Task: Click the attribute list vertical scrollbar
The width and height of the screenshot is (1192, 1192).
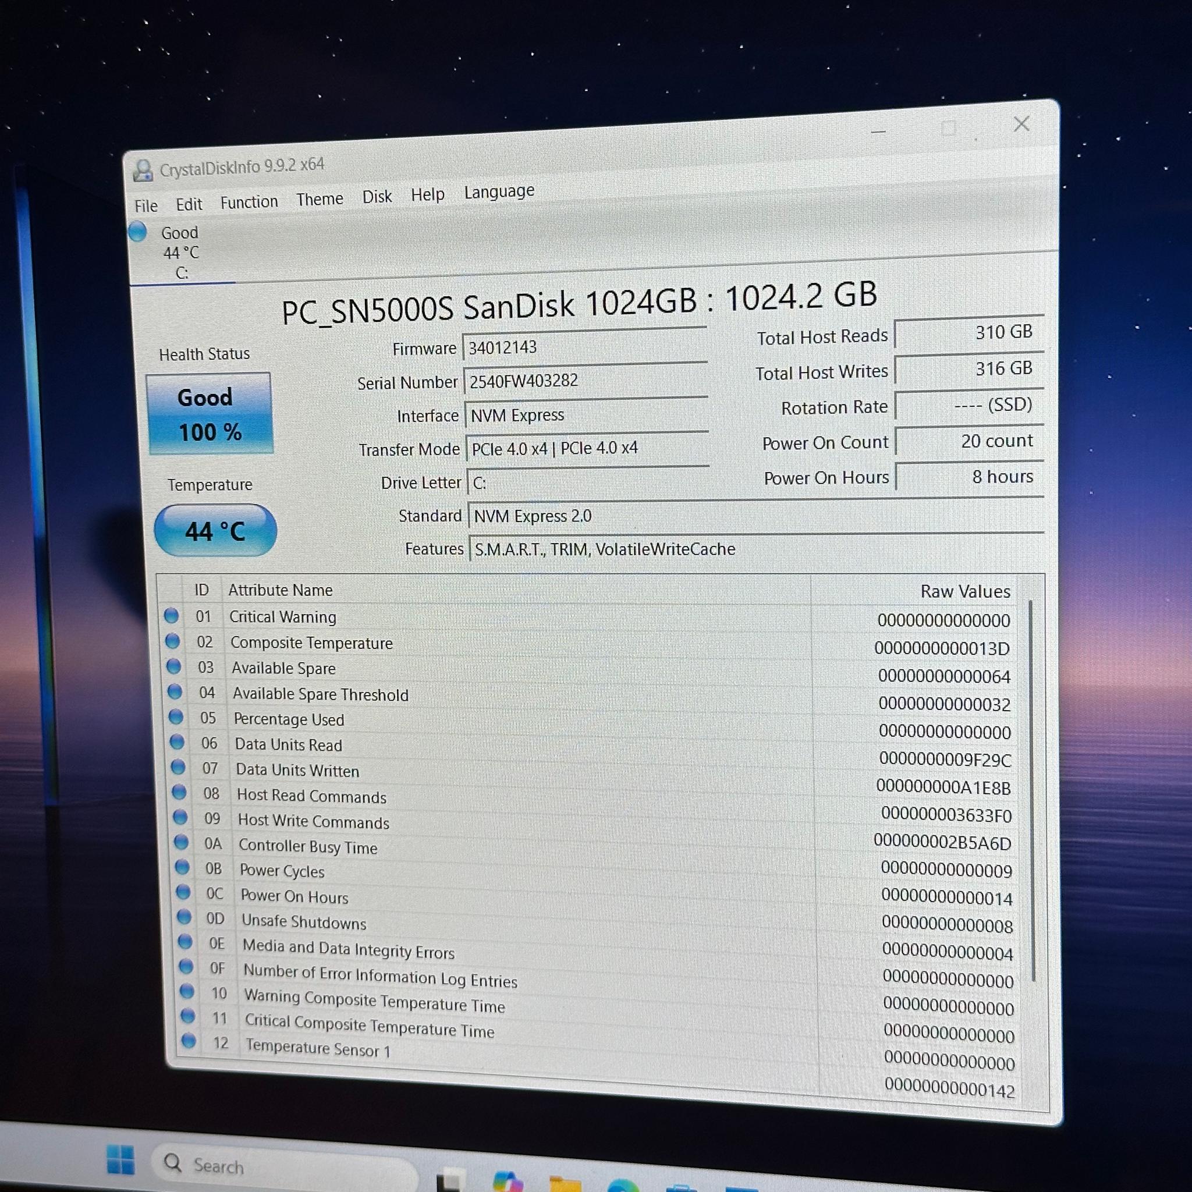Action: tap(1032, 790)
